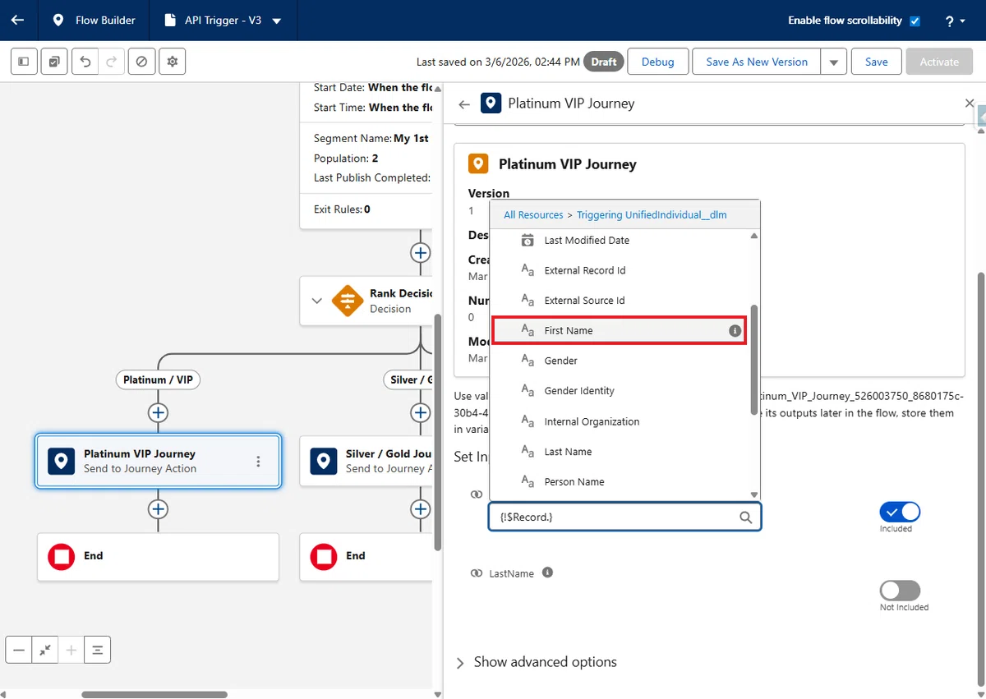
Task: Show info tooltip for LastName input
Action: (x=547, y=573)
